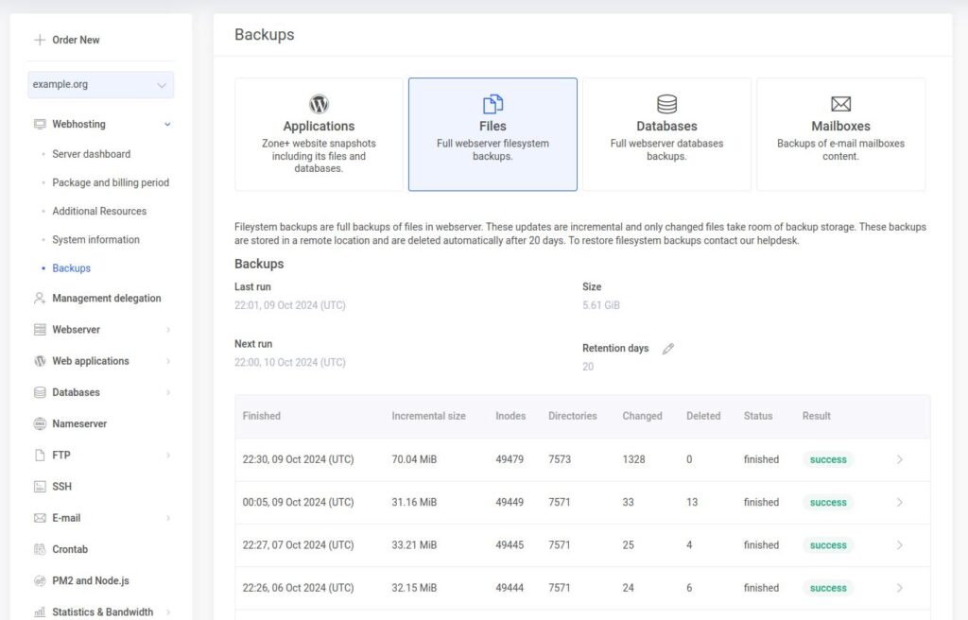Open System information page
This screenshot has height=620, width=968.
tap(95, 240)
